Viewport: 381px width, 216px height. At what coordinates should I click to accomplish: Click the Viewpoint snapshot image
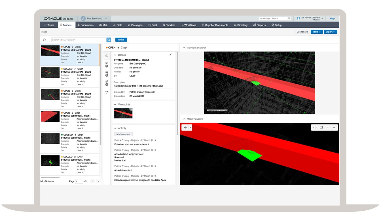coord(259,83)
